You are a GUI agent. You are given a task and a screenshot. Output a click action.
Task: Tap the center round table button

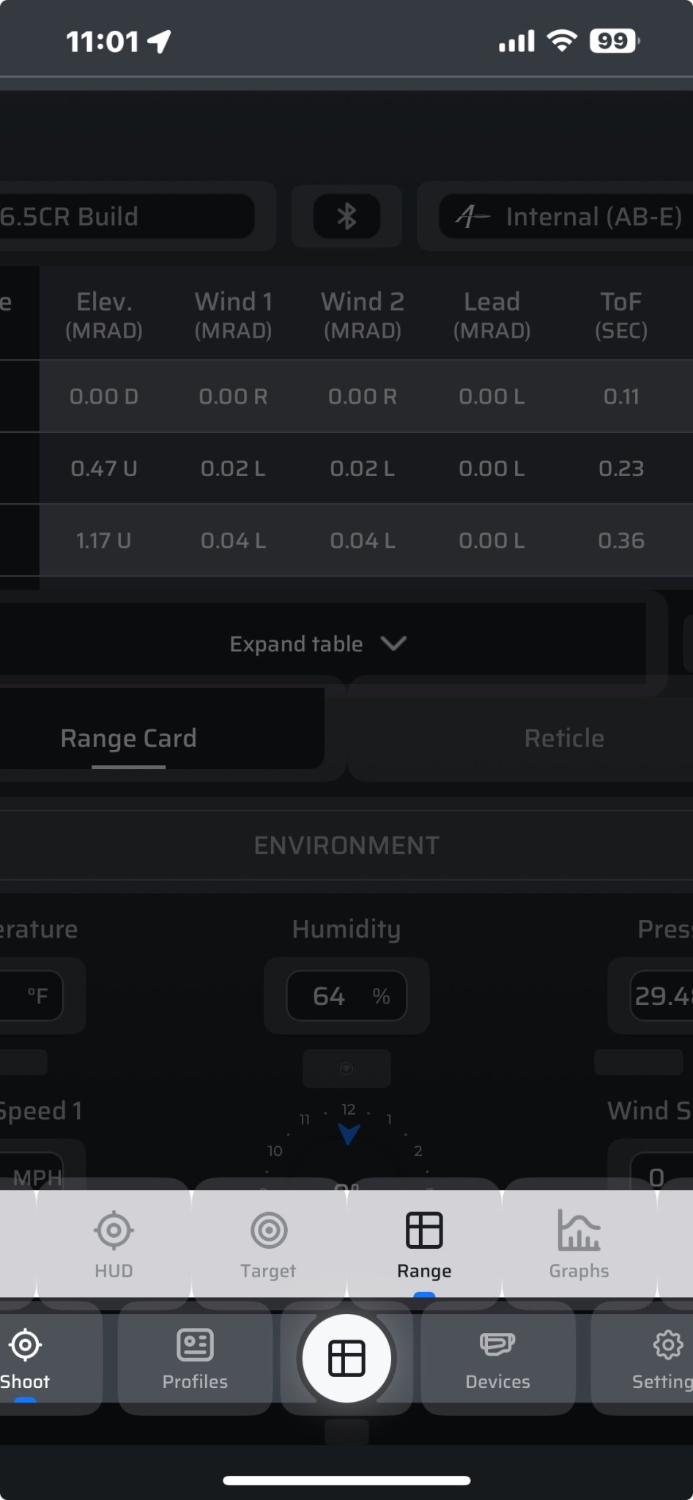pyautogui.click(x=346, y=1359)
